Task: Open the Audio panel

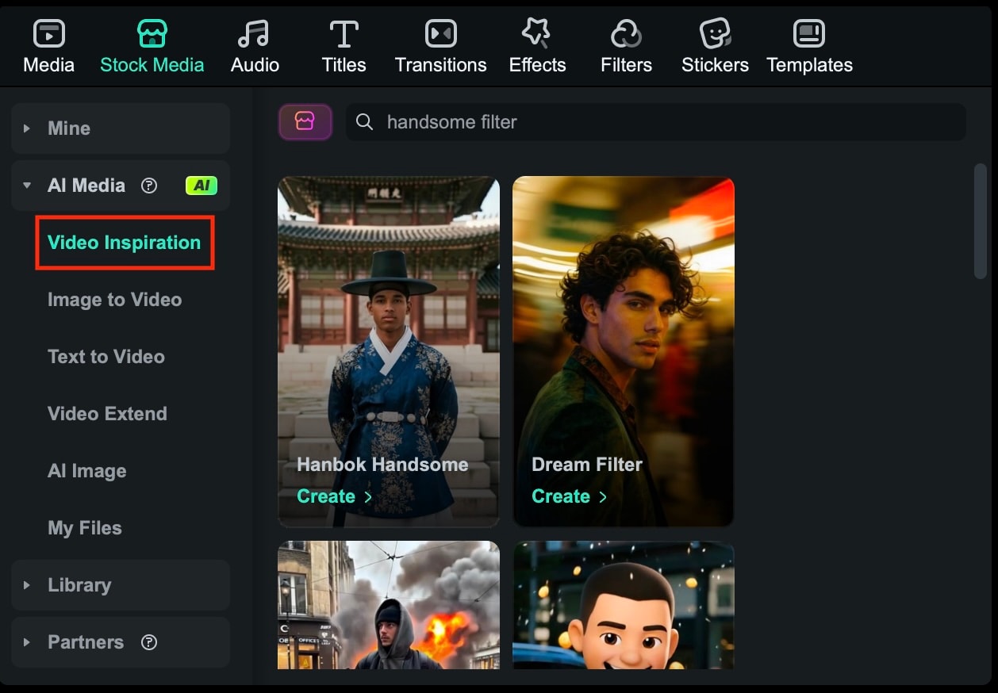Action: pos(253,44)
